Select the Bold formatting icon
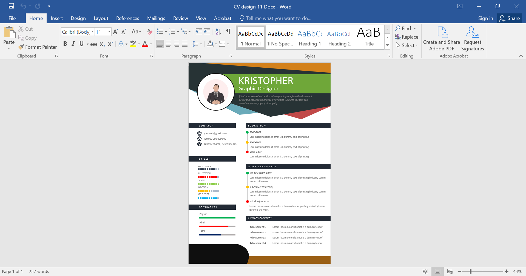526x276 pixels. click(x=65, y=44)
